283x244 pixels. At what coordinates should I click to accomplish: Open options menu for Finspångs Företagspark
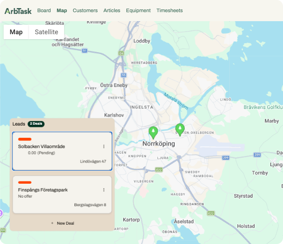click(x=104, y=190)
